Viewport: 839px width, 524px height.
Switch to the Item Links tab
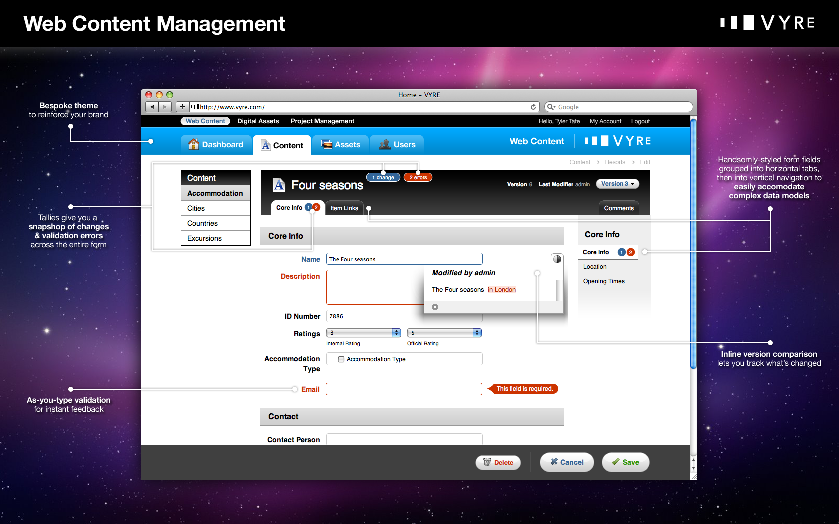click(x=345, y=208)
